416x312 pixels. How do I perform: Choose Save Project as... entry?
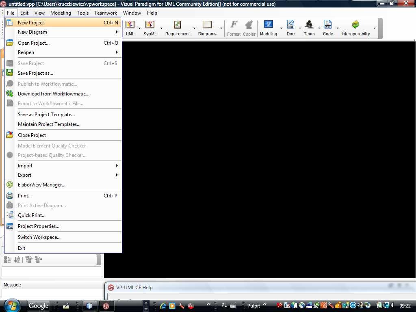[x=63, y=73]
